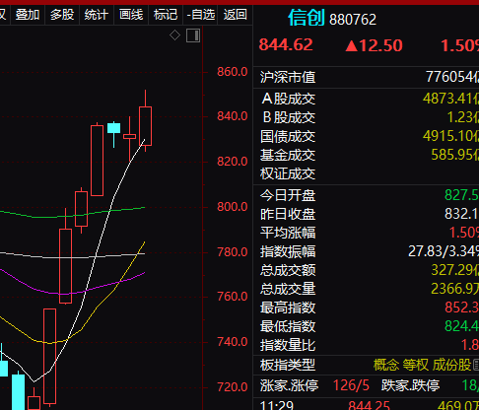
Task: Click the 780.0 price axis label
Action: [x=233, y=252]
